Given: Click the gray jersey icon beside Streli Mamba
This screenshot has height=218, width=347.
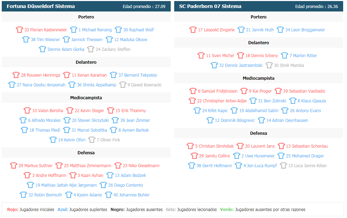Looking at the screenshot, I should point(269,65).
